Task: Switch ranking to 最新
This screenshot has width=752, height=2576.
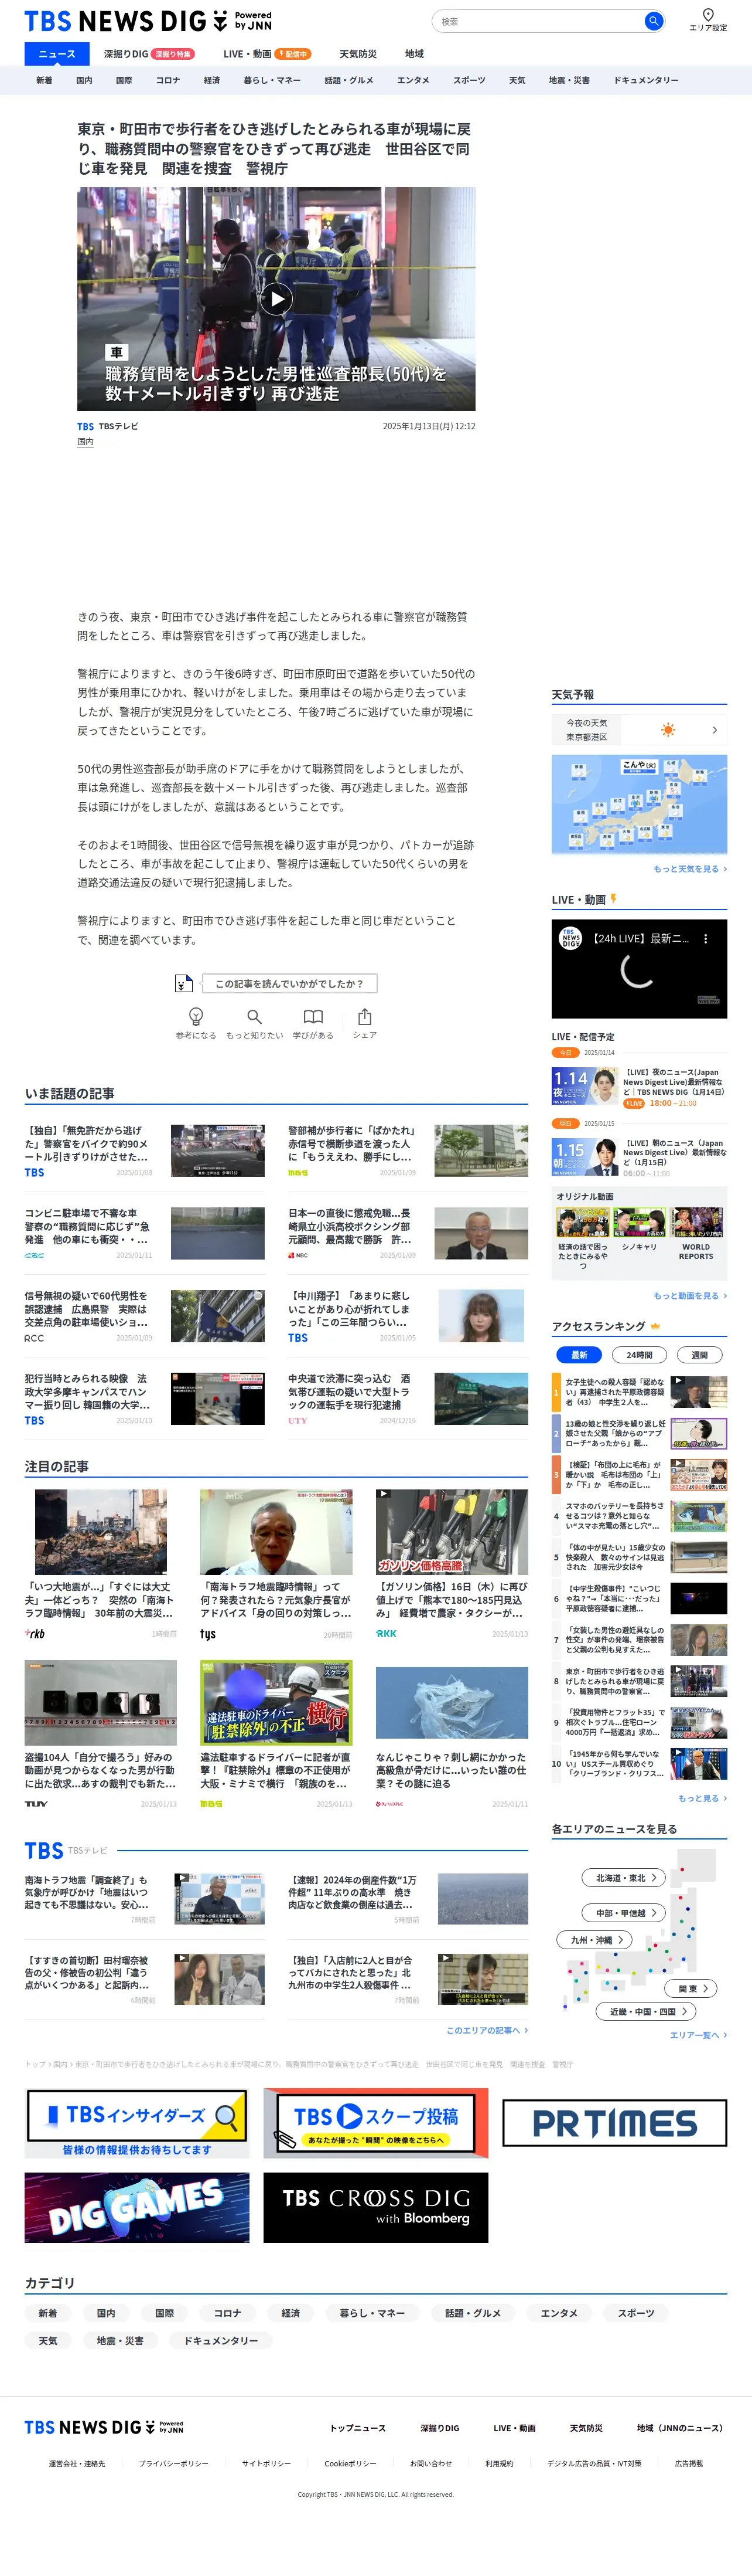Action: pos(579,1355)
